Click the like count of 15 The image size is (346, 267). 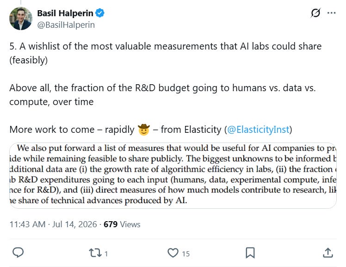186,254
